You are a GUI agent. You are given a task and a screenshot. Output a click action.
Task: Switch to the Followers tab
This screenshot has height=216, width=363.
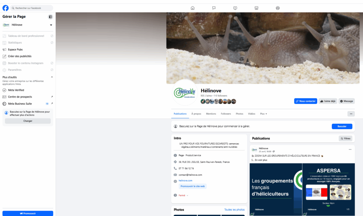226,113
